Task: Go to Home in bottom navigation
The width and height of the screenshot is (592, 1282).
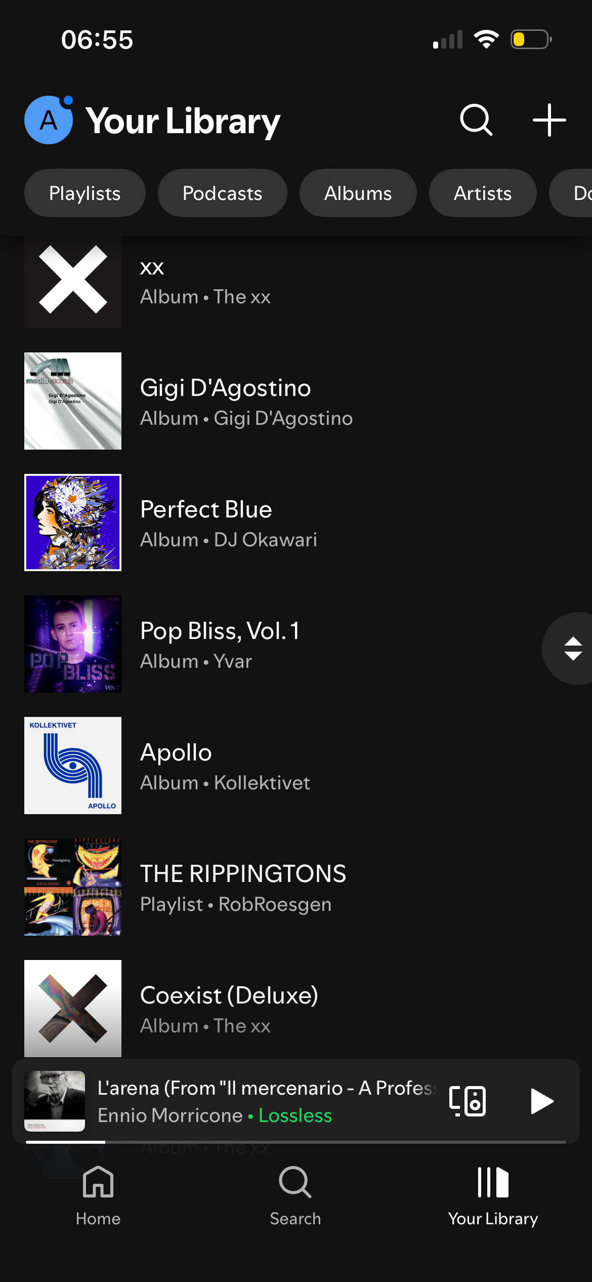Action: [x=98, y=1196]
